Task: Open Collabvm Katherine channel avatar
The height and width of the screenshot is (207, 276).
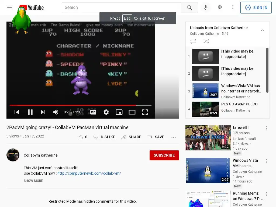Action: tap(13, 155)
